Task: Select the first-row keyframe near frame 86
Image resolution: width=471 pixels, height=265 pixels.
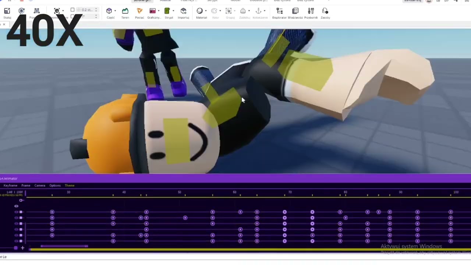Action: 379,212
